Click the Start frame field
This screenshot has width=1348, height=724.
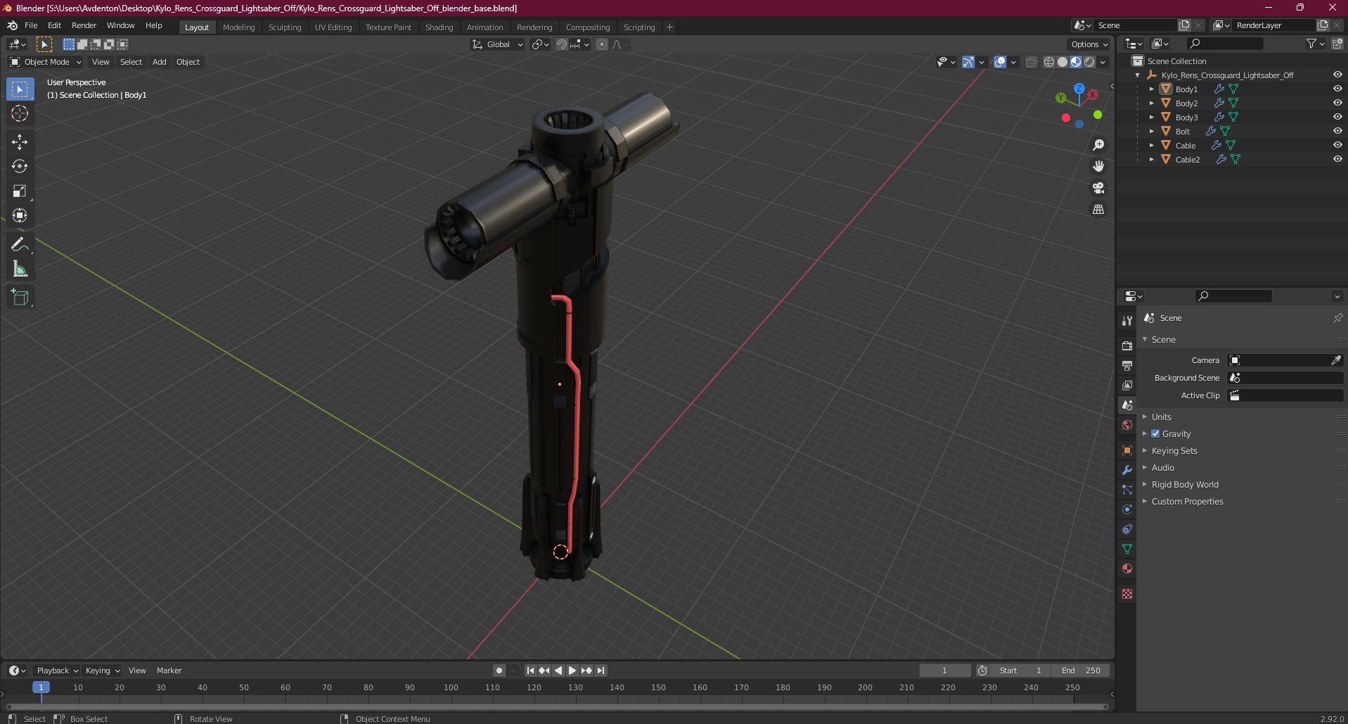[1020, 671]
